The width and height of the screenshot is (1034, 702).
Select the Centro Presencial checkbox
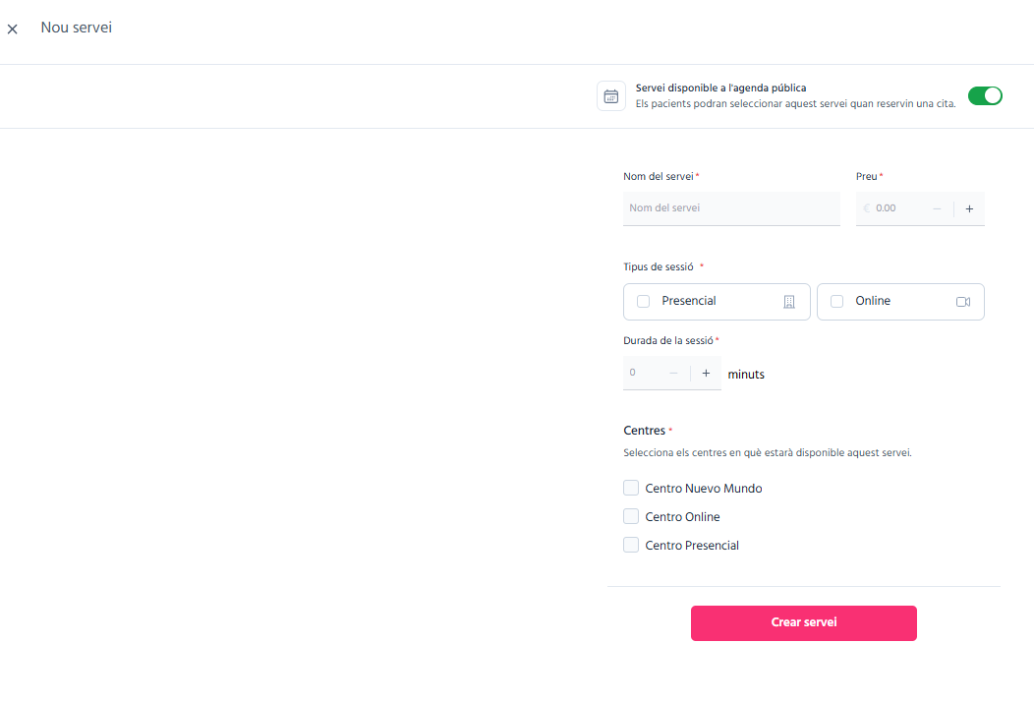tap(631, 545)
